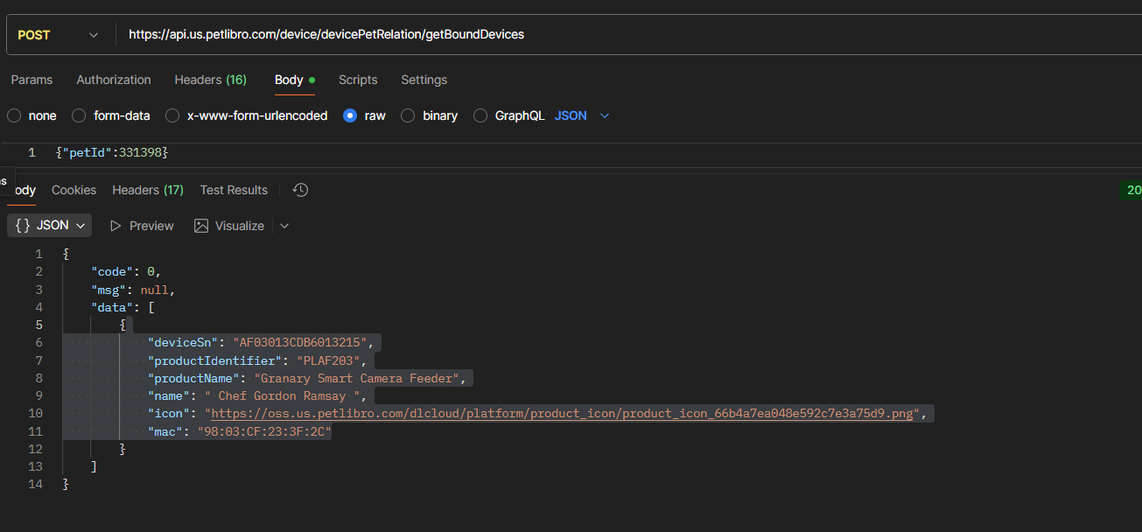The width and height of the screenshot is (1142, 532).
Task: Select the form-data body option
Action: coord(78,115)
